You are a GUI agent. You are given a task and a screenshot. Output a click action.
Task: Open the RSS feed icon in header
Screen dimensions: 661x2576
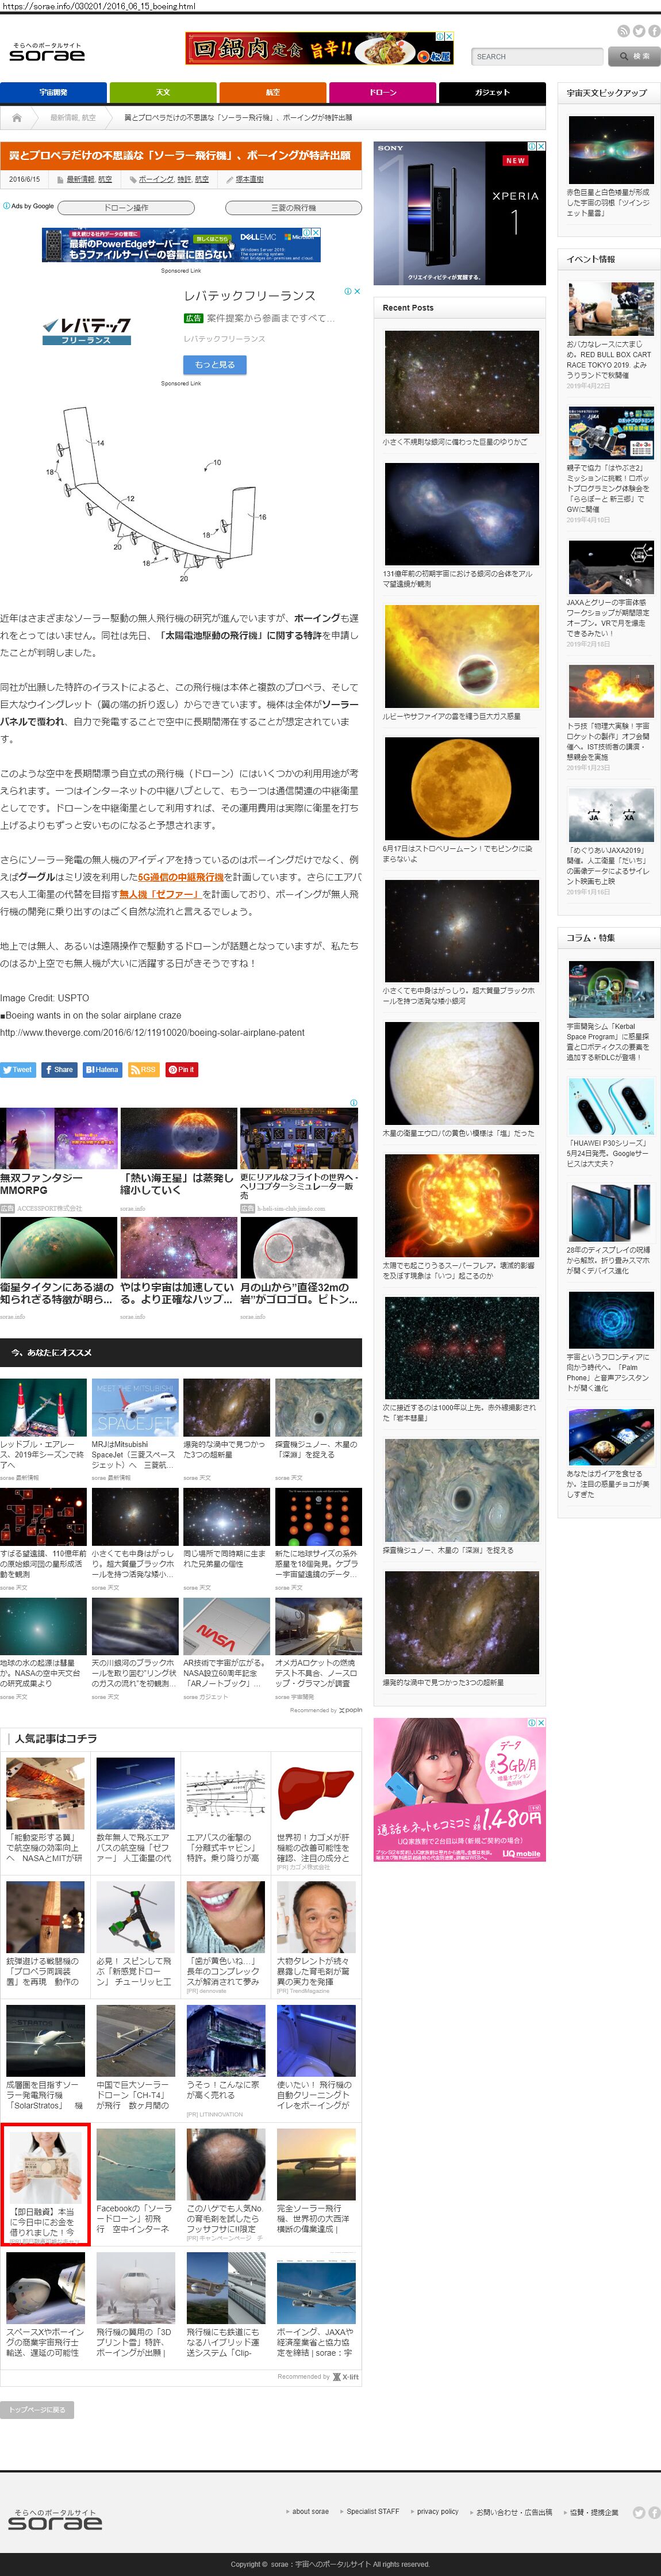[623, 32]
